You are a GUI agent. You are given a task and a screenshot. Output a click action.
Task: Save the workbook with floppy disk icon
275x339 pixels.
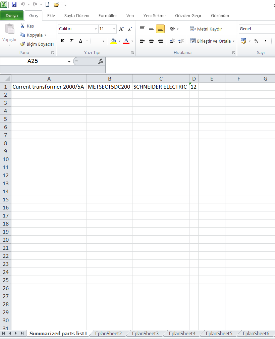[x=14, y=4]
